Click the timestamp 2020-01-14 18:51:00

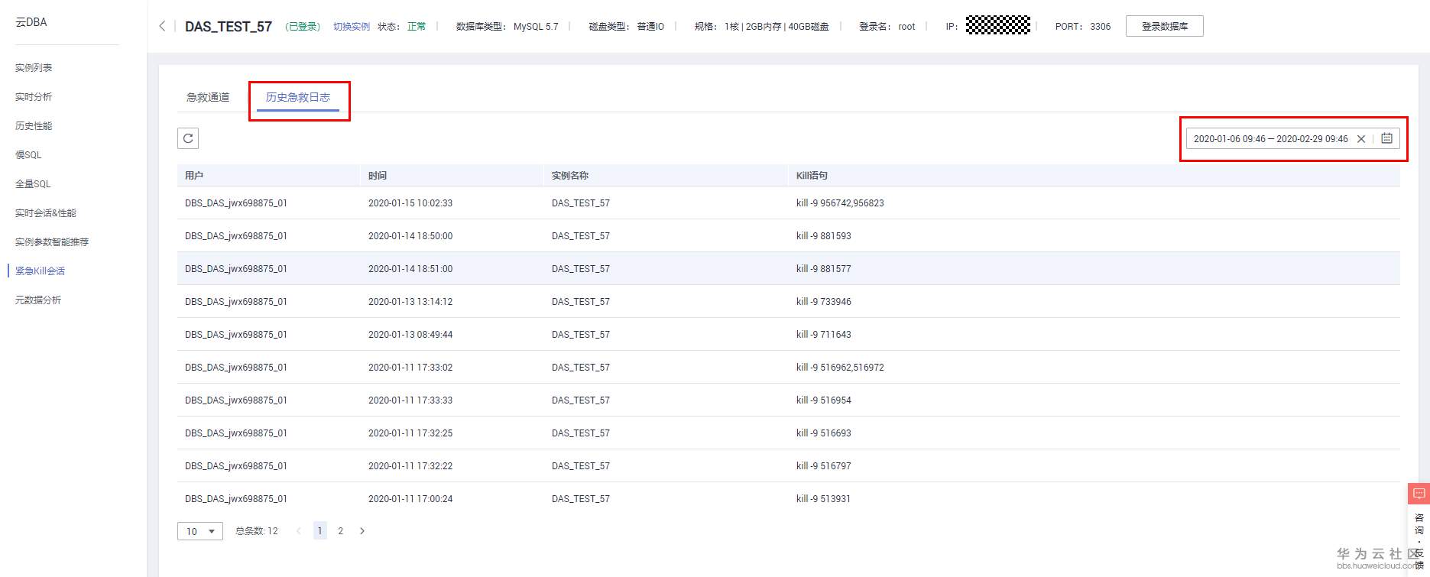pos(410,269)
